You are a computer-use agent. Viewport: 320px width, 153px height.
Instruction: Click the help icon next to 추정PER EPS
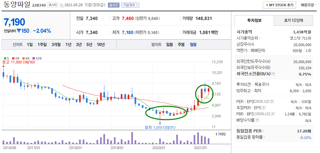pyautogui.click(x=264, y=108)
